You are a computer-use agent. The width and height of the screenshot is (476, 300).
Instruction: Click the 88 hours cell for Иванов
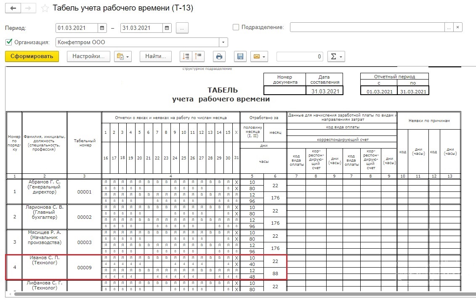click(275, 273)
